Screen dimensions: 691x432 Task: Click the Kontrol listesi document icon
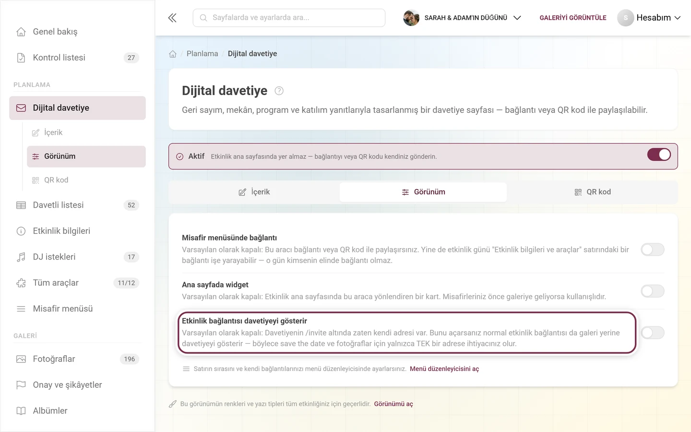21,58
